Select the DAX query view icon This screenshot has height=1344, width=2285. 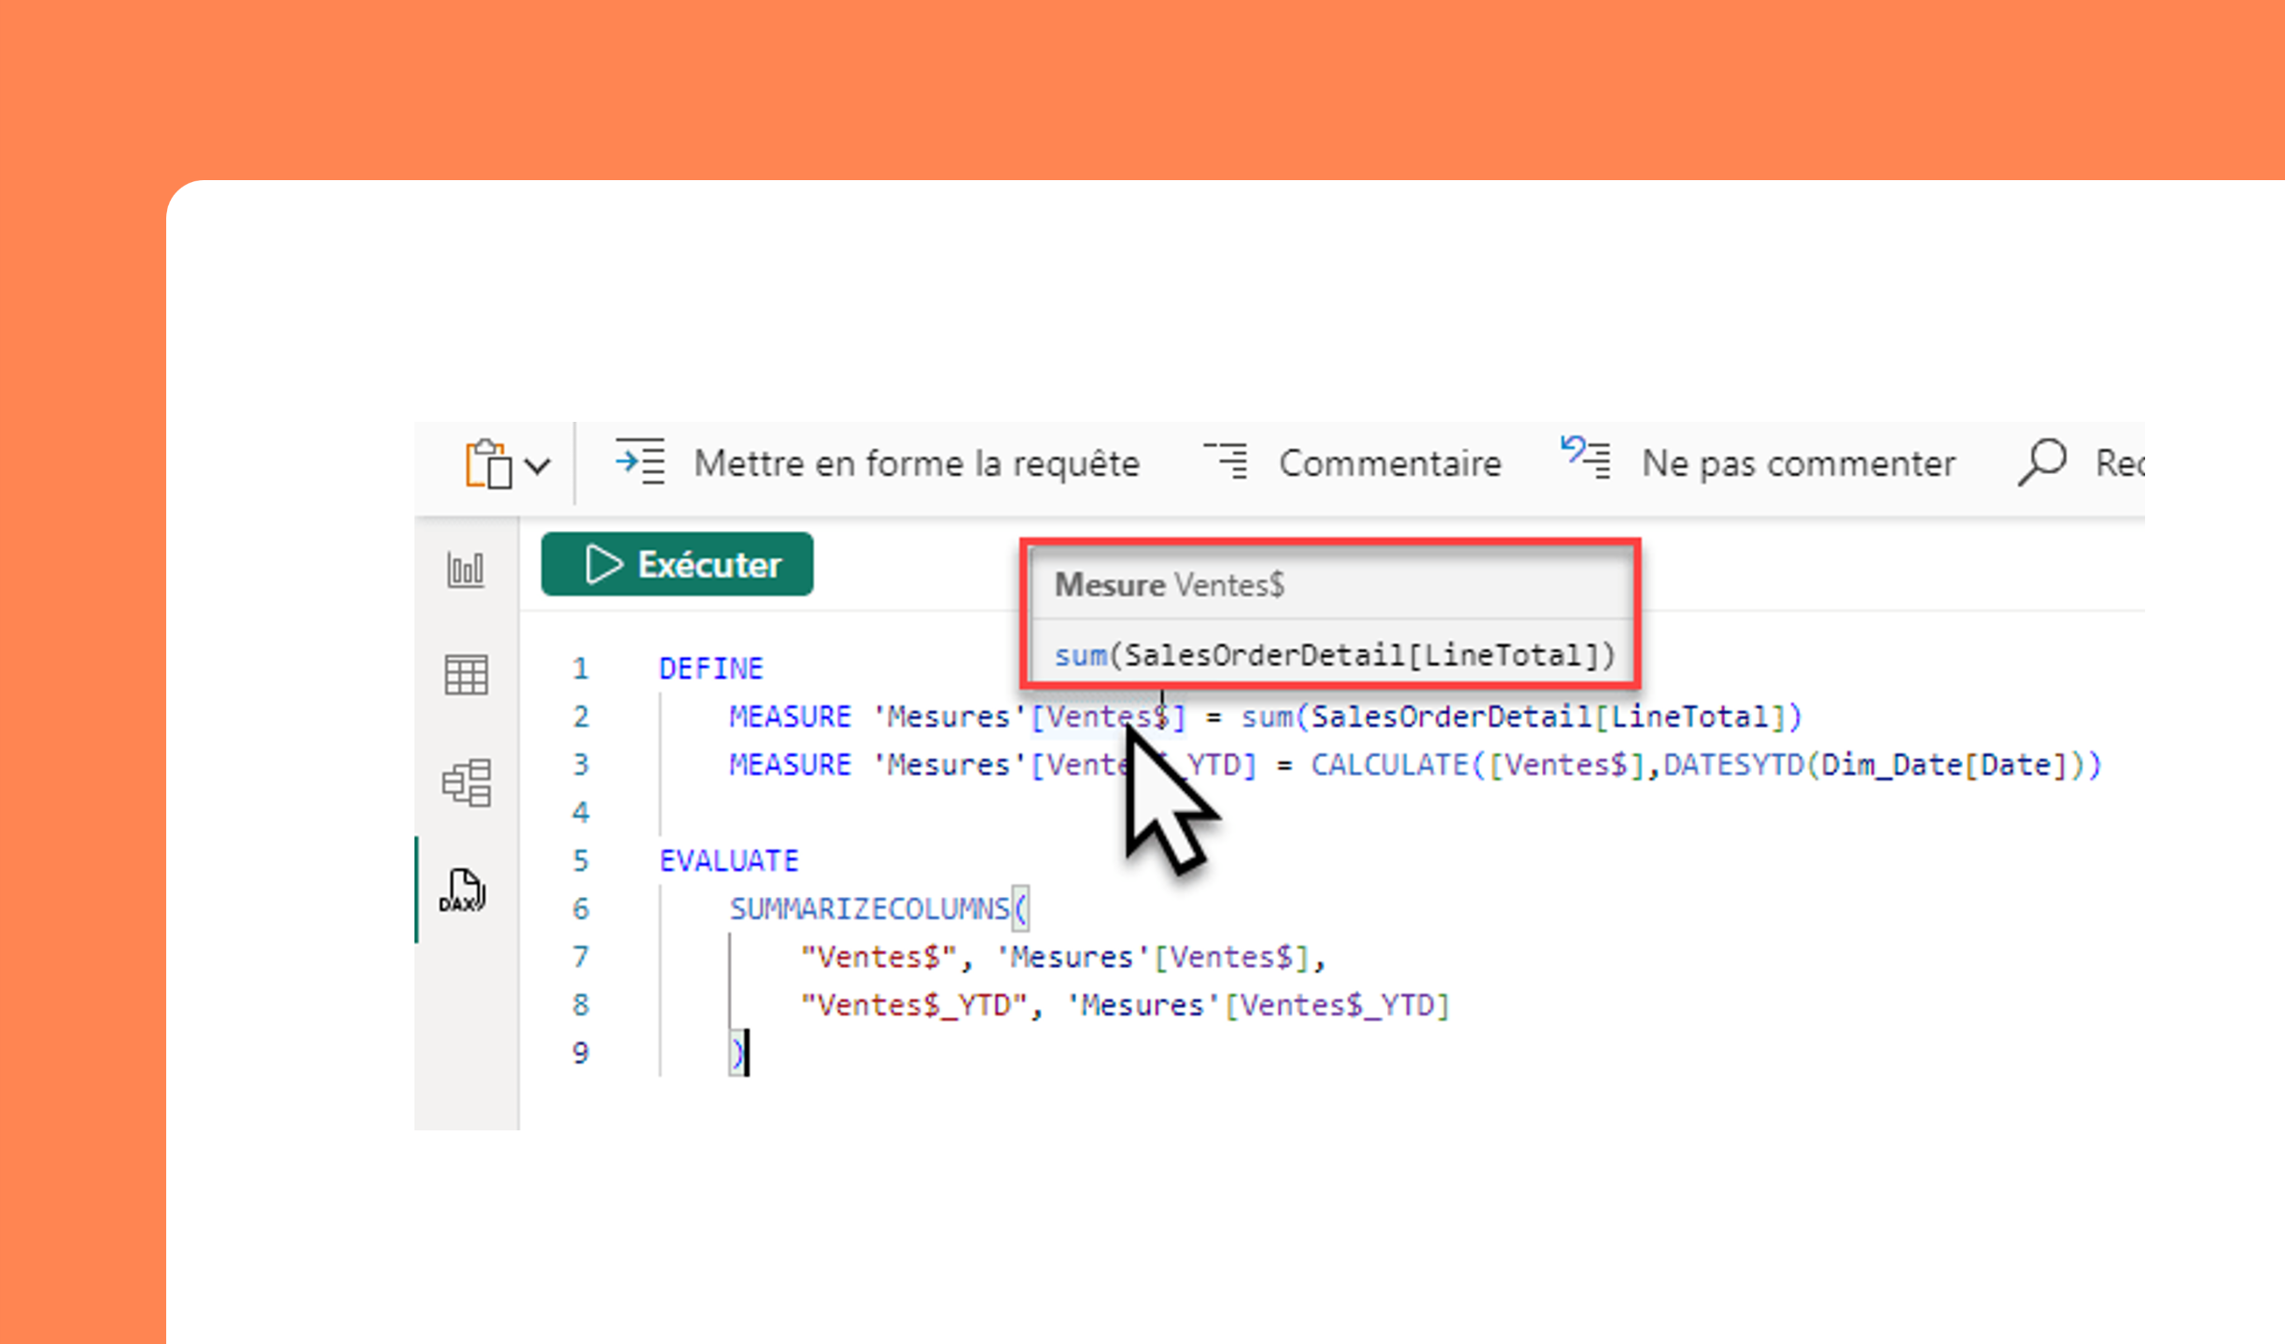point(463,890)
